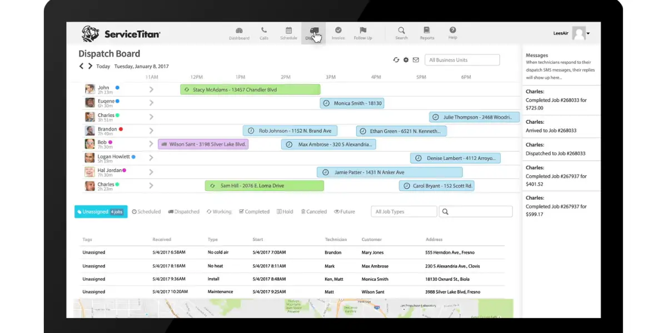
Task: Click Brandon's technician avatar
Action: click(x=90, y=130)
